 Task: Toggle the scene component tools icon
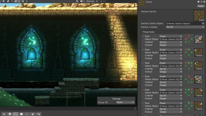click(x=77, y=1)
